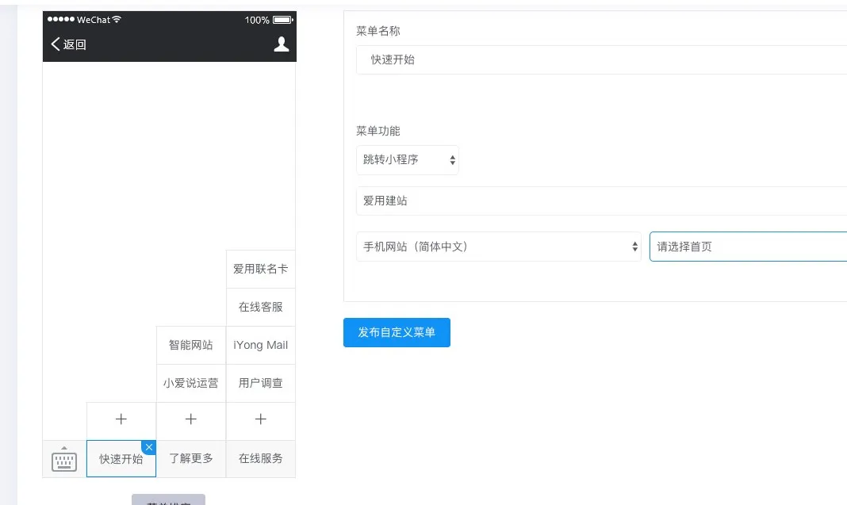Viewport: 847px width, 505px height.
Task: Remove 快速开始 menu with the blue X badge
Action: tap(149, 447)
